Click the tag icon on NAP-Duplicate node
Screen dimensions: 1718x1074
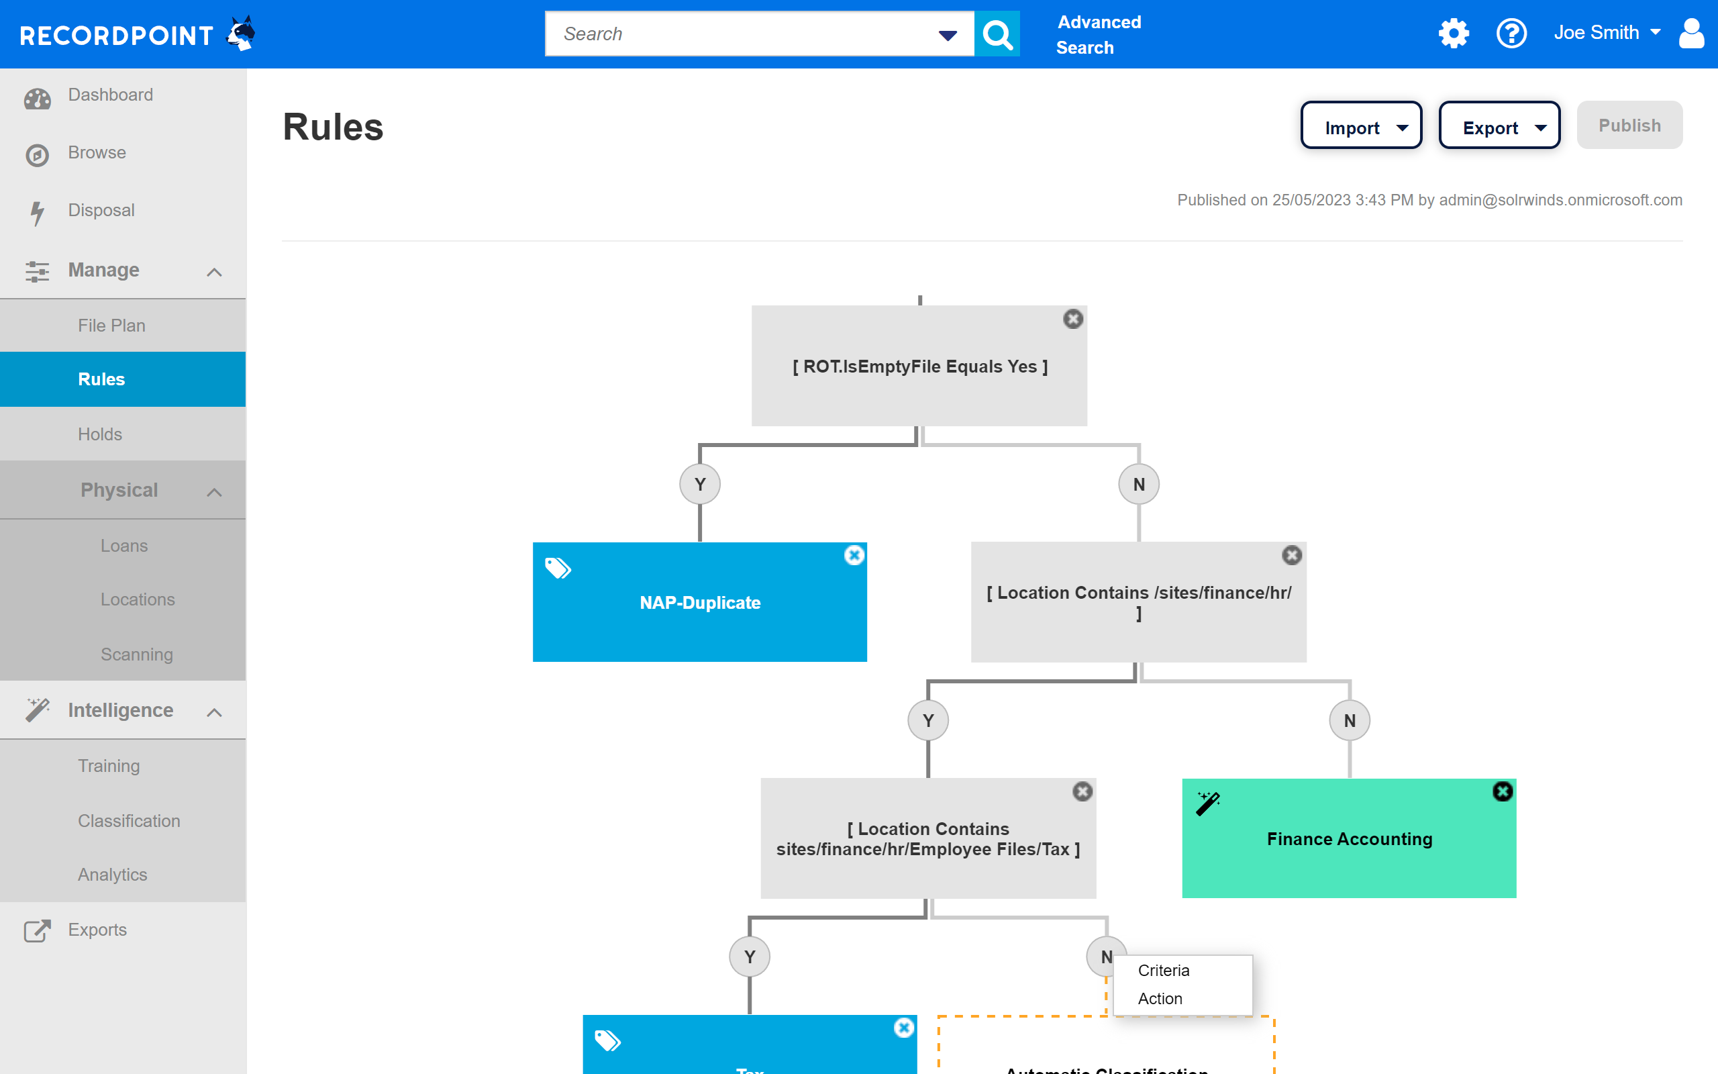(x=558, y=569)
